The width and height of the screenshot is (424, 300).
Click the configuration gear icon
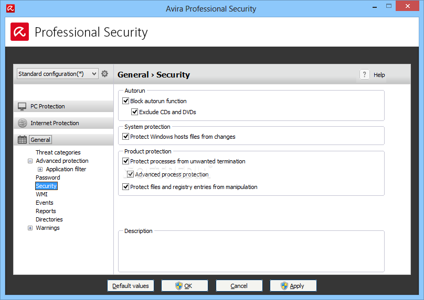click(x=104, y=74)
